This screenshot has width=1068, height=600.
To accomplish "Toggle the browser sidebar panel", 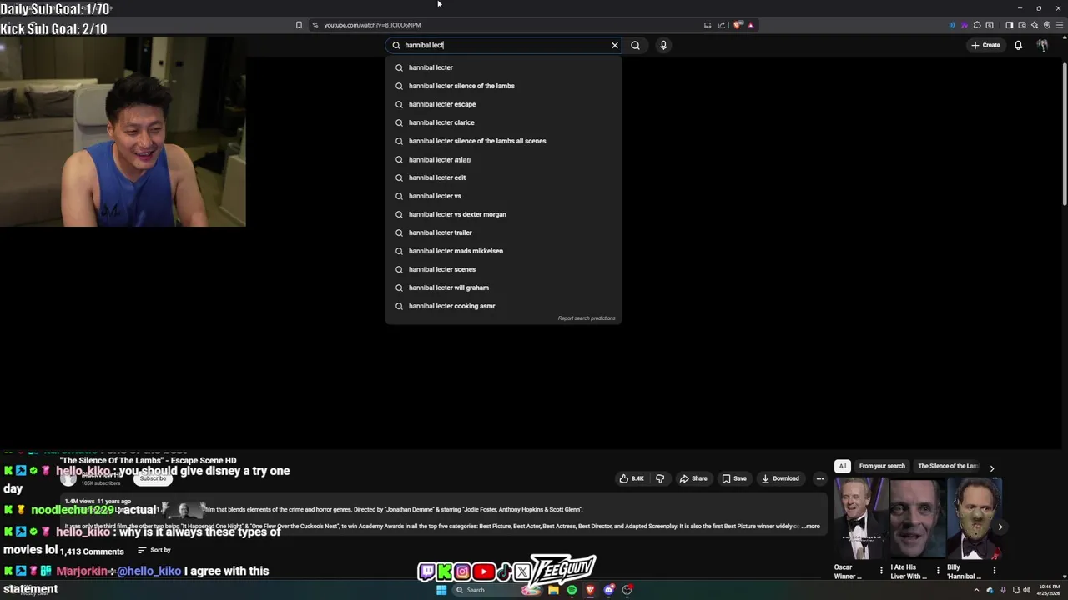I will click(1009, 25).
